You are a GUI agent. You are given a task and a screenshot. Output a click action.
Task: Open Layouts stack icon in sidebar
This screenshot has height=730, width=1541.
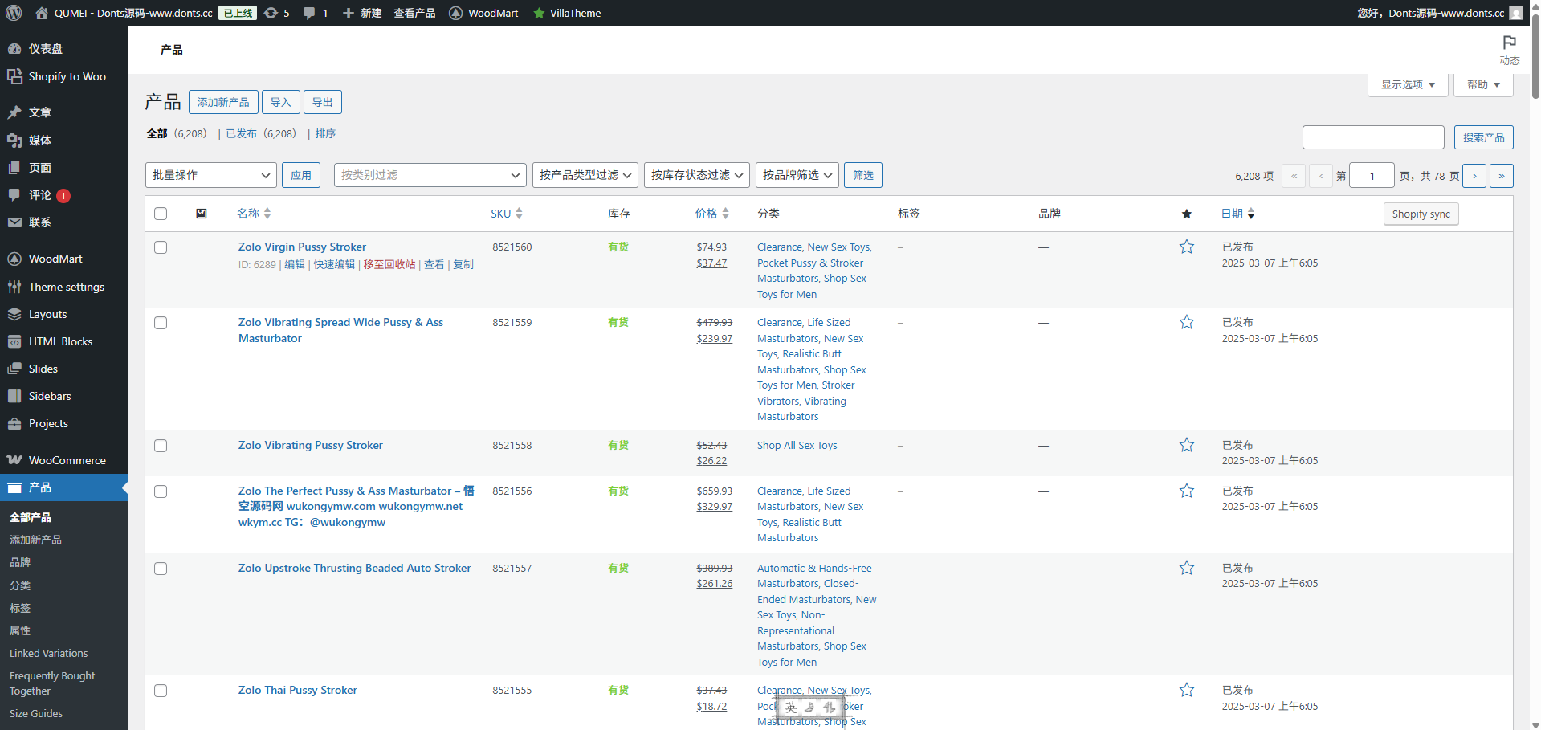click(14, 314)
